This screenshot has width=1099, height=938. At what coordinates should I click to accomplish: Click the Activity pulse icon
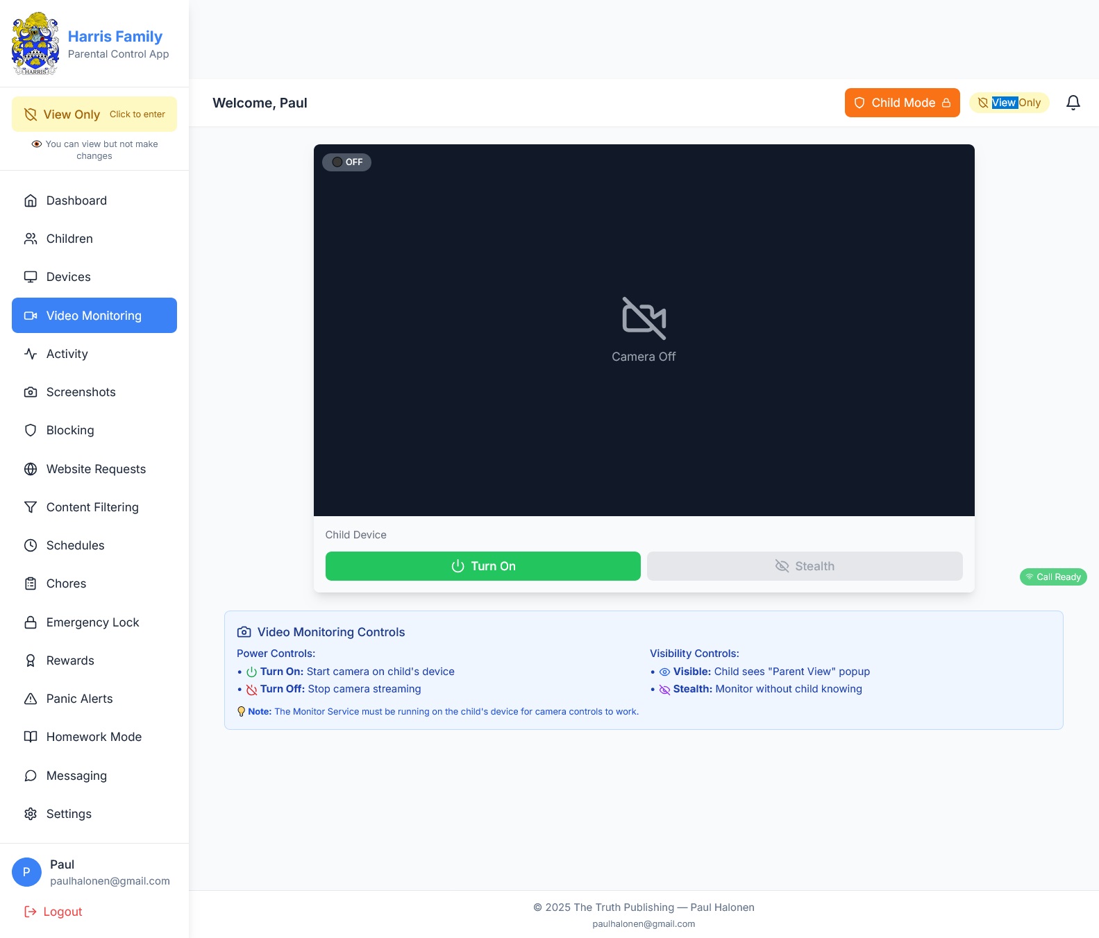tap(31, 354)
